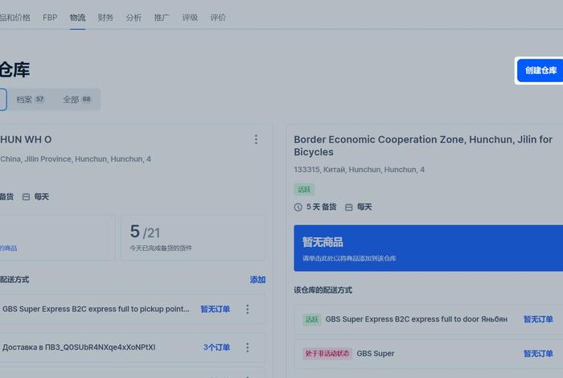Click 添加 to add delivery method

[258, 280]
